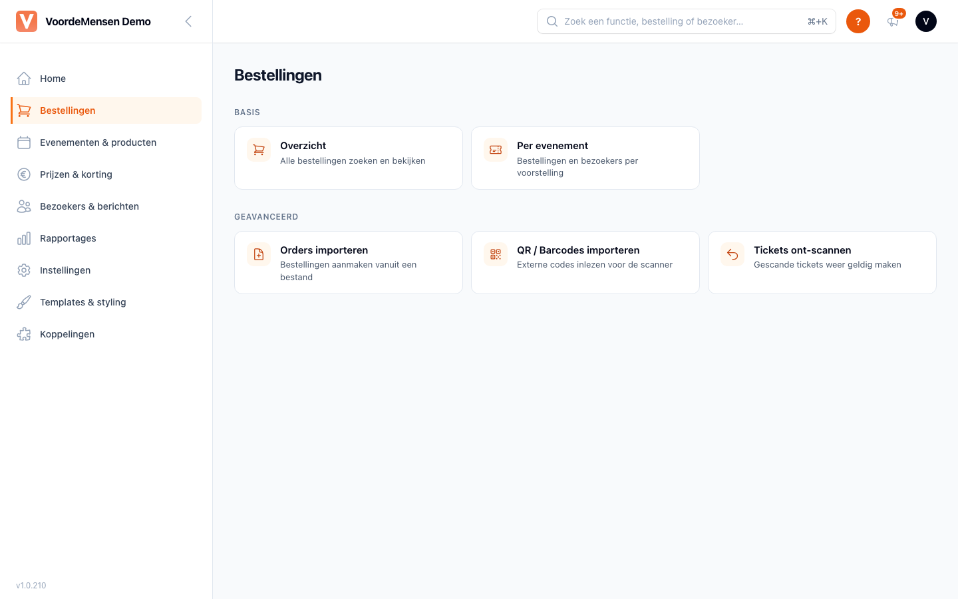The image size is (958, 599).
Task: Open the Rapportages menu label
Action: (x=68, y=238)
